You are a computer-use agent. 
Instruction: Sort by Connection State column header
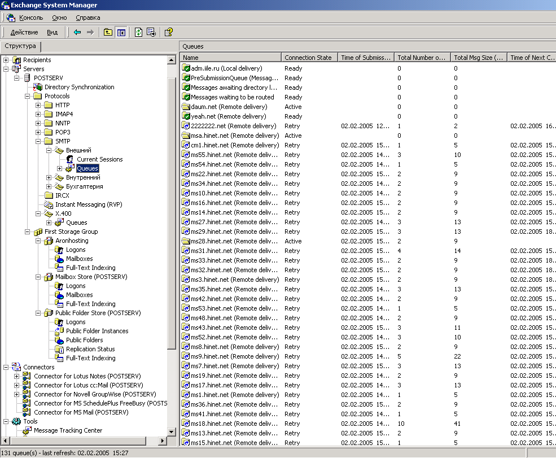click(x=309, y=58)
